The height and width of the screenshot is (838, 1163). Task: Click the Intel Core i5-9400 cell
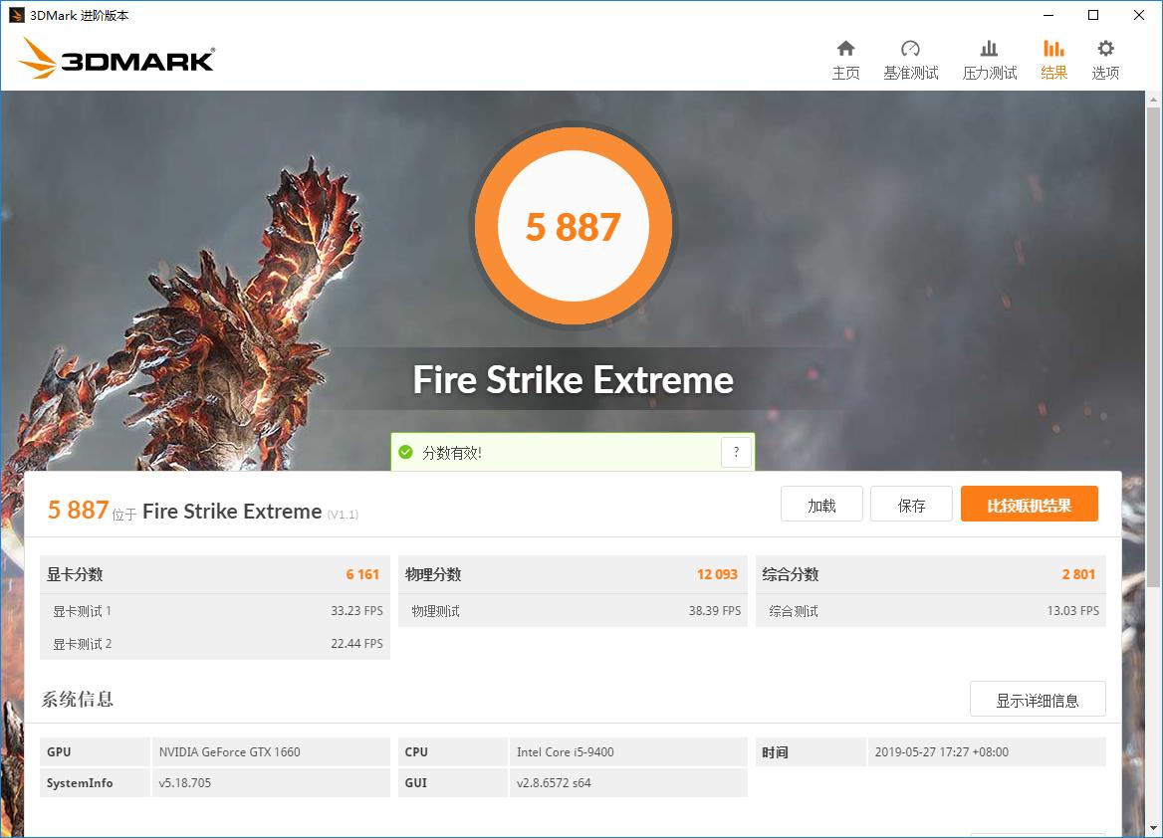pos(628,752)
